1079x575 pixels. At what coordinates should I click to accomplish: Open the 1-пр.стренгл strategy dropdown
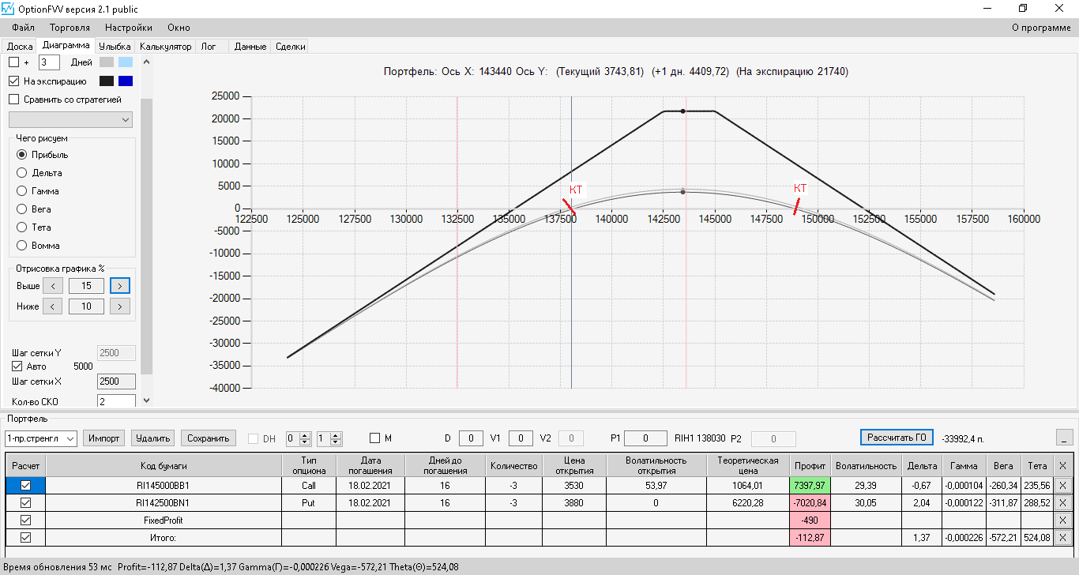40,438
